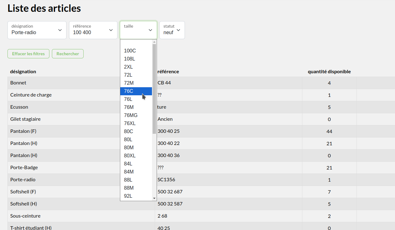Image resolution: width=395 pixels, height=230 pixels.
Task: Click the size list scrollbar thumb
Action: tap(154, 88)
